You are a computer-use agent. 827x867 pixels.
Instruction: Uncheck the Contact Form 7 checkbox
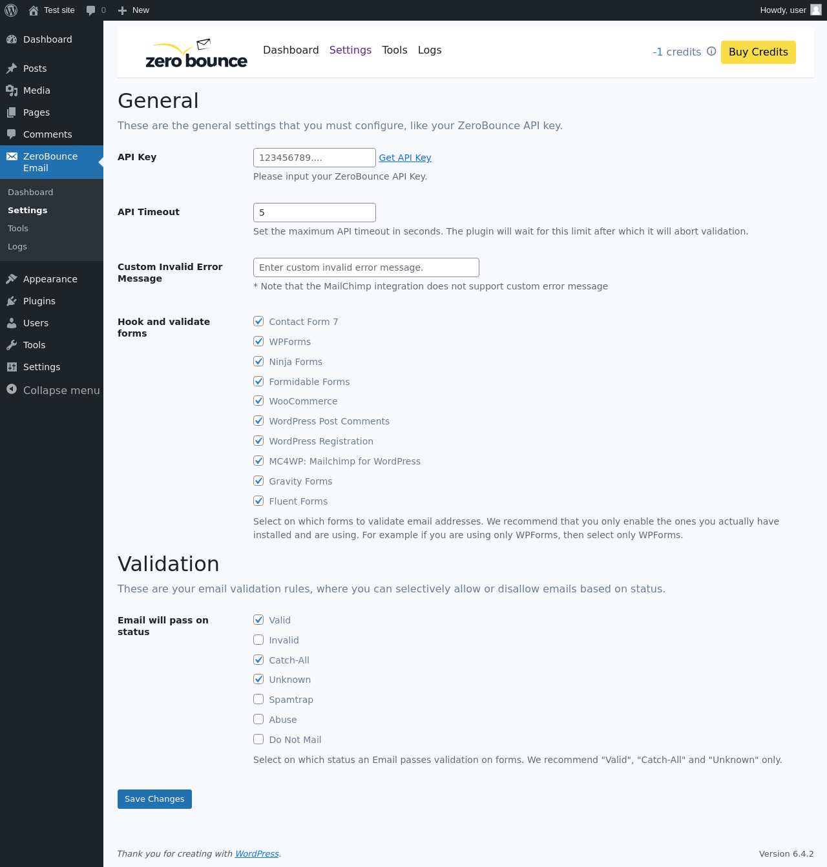click(x=258, y=321)
